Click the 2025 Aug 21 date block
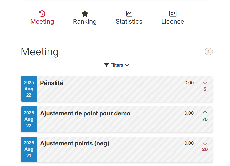 [x=29, y=149]
